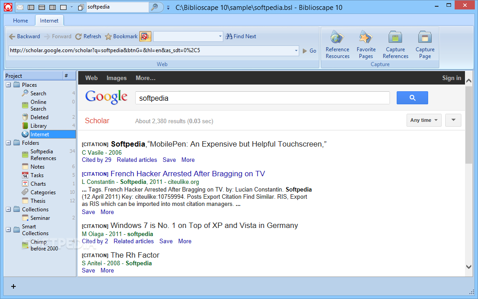Click the # column header
The height and width of the screenshot is (299, 478).
(70, 76)
